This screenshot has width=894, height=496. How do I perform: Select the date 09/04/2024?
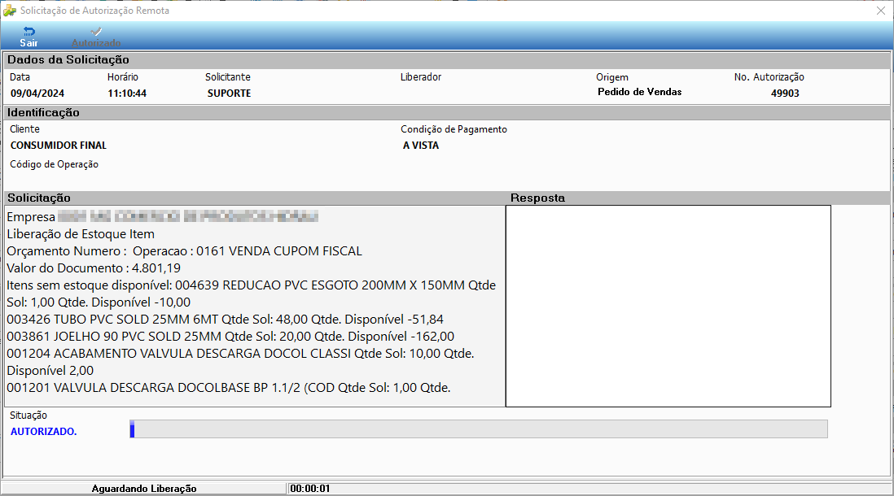[37, 94]
